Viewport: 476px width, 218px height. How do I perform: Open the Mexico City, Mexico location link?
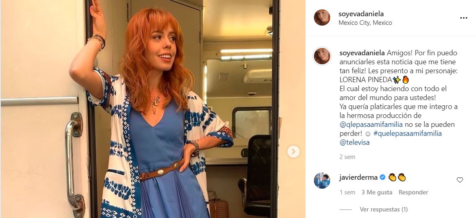pos(365,23)
